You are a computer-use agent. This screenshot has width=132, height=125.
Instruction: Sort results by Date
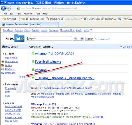(8, 92)
